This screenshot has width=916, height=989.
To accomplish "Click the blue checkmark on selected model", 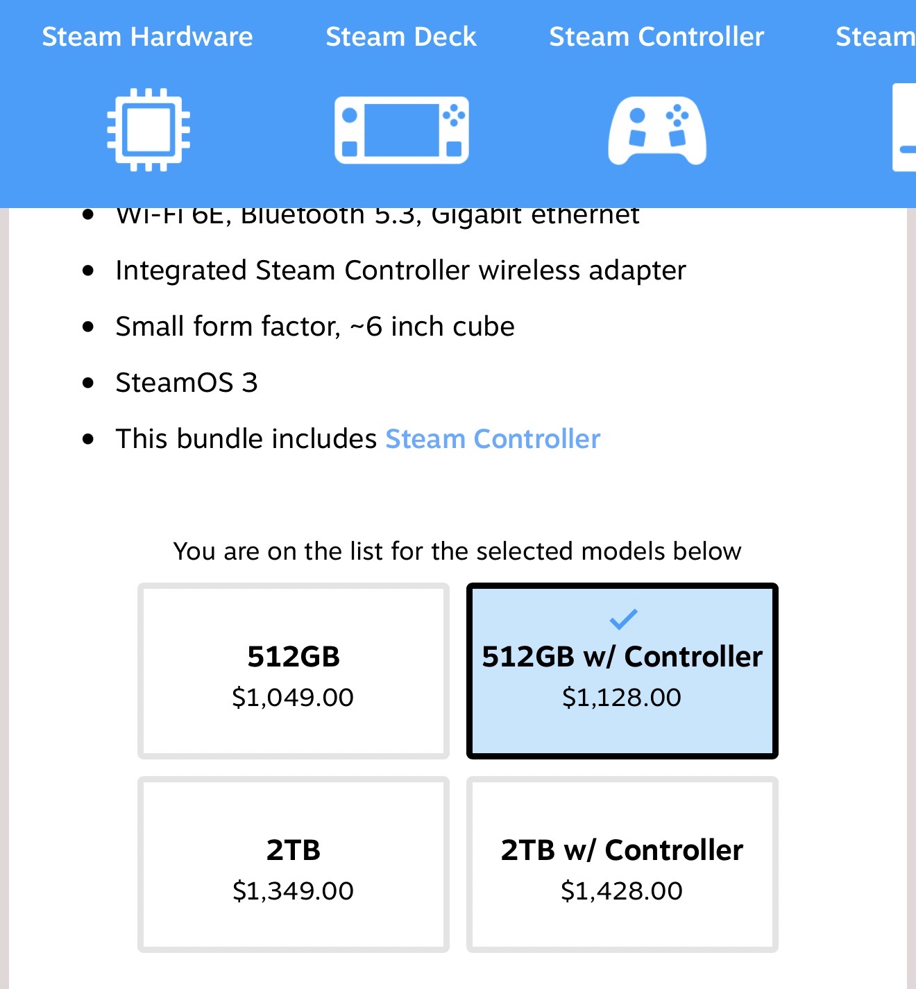I will [623, 618].
